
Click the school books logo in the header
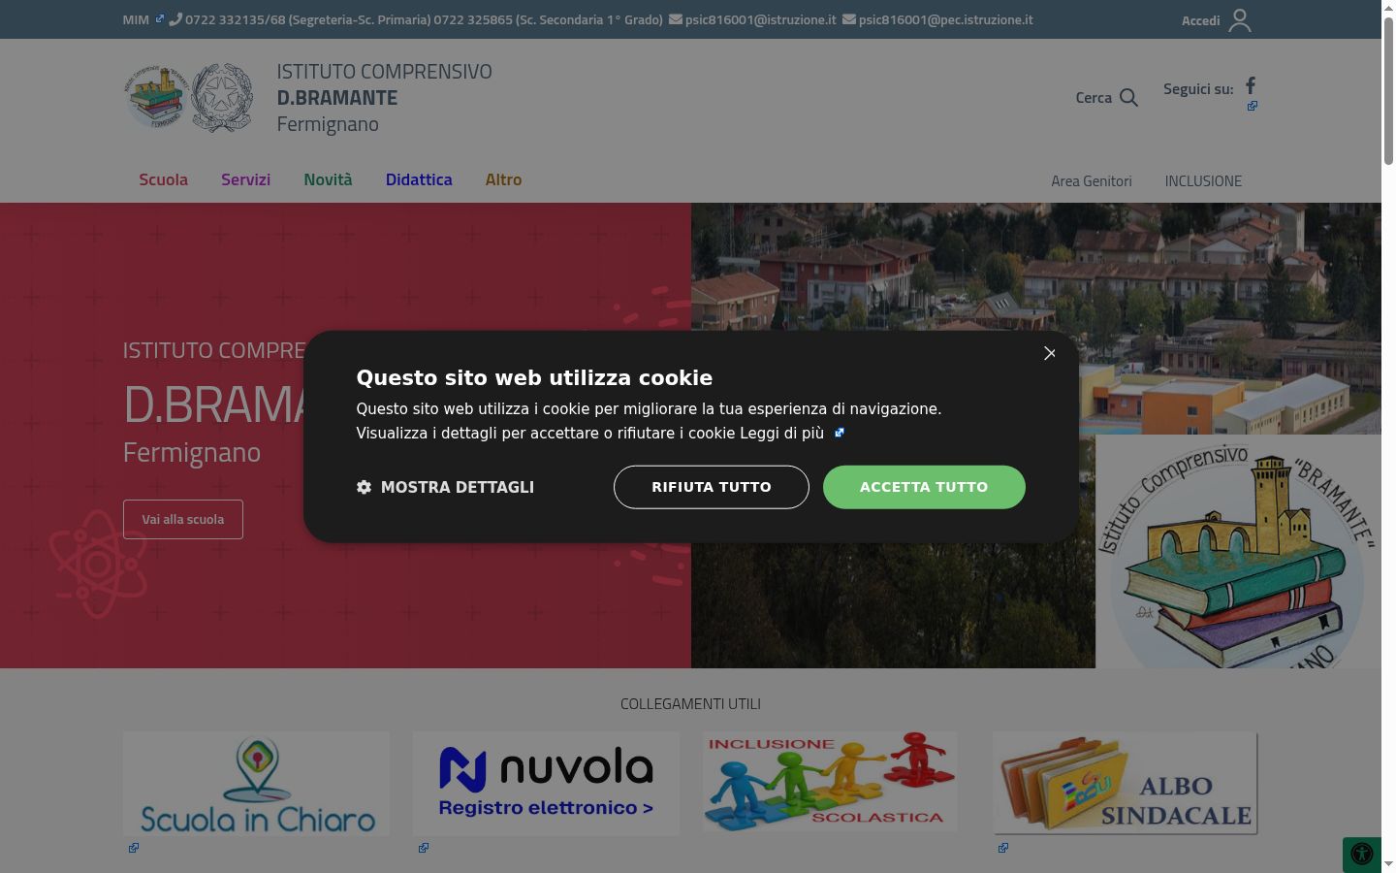click(x=156, y=97)
